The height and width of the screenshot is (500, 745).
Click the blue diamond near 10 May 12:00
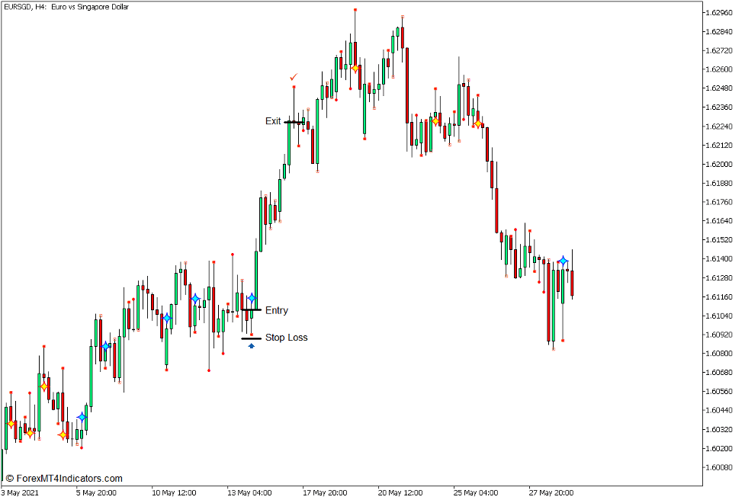[x=168, y=319]
